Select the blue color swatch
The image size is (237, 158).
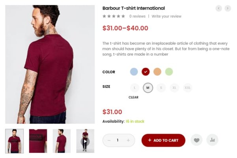pyautogui.click(x=134, y=71)
